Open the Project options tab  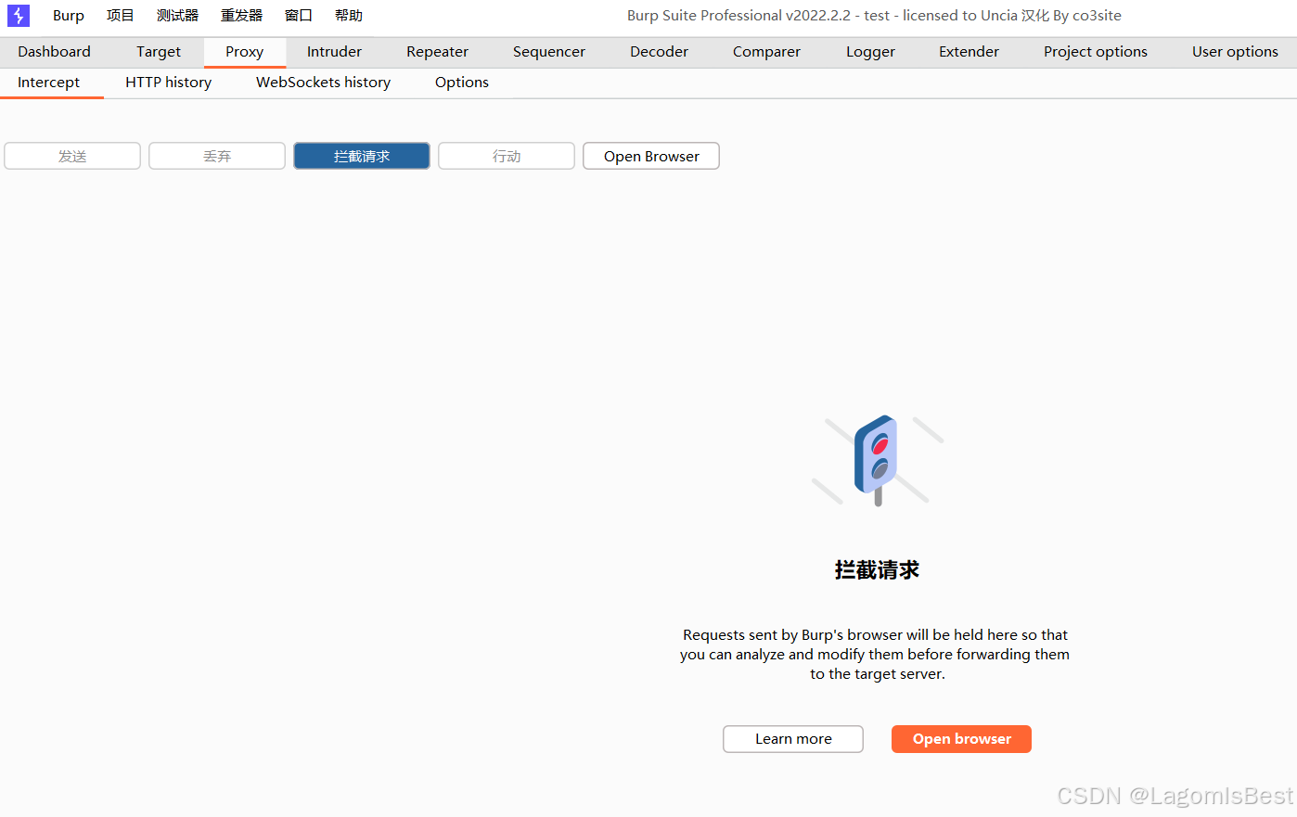coord(1096,52)
